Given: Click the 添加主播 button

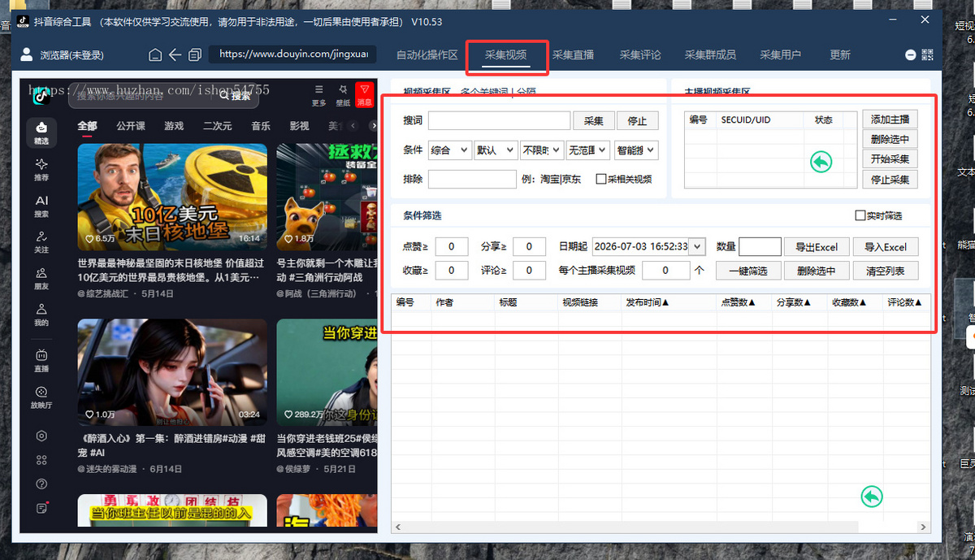Looking at the screenshot, I should pos(890,119).
